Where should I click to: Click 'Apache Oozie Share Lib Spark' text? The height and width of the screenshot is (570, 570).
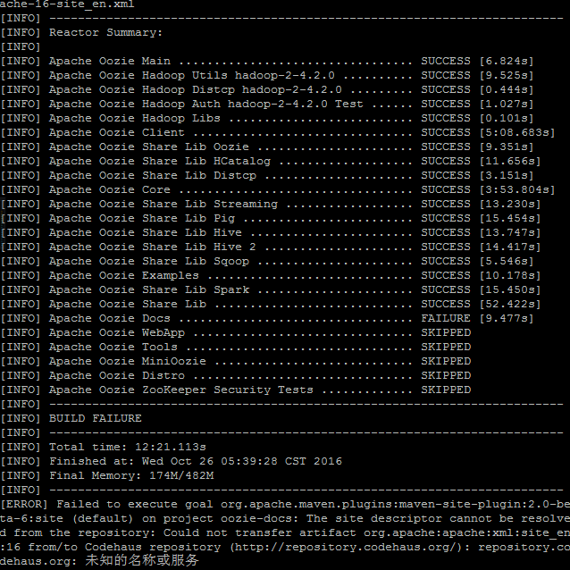click(x=149, y=289)
